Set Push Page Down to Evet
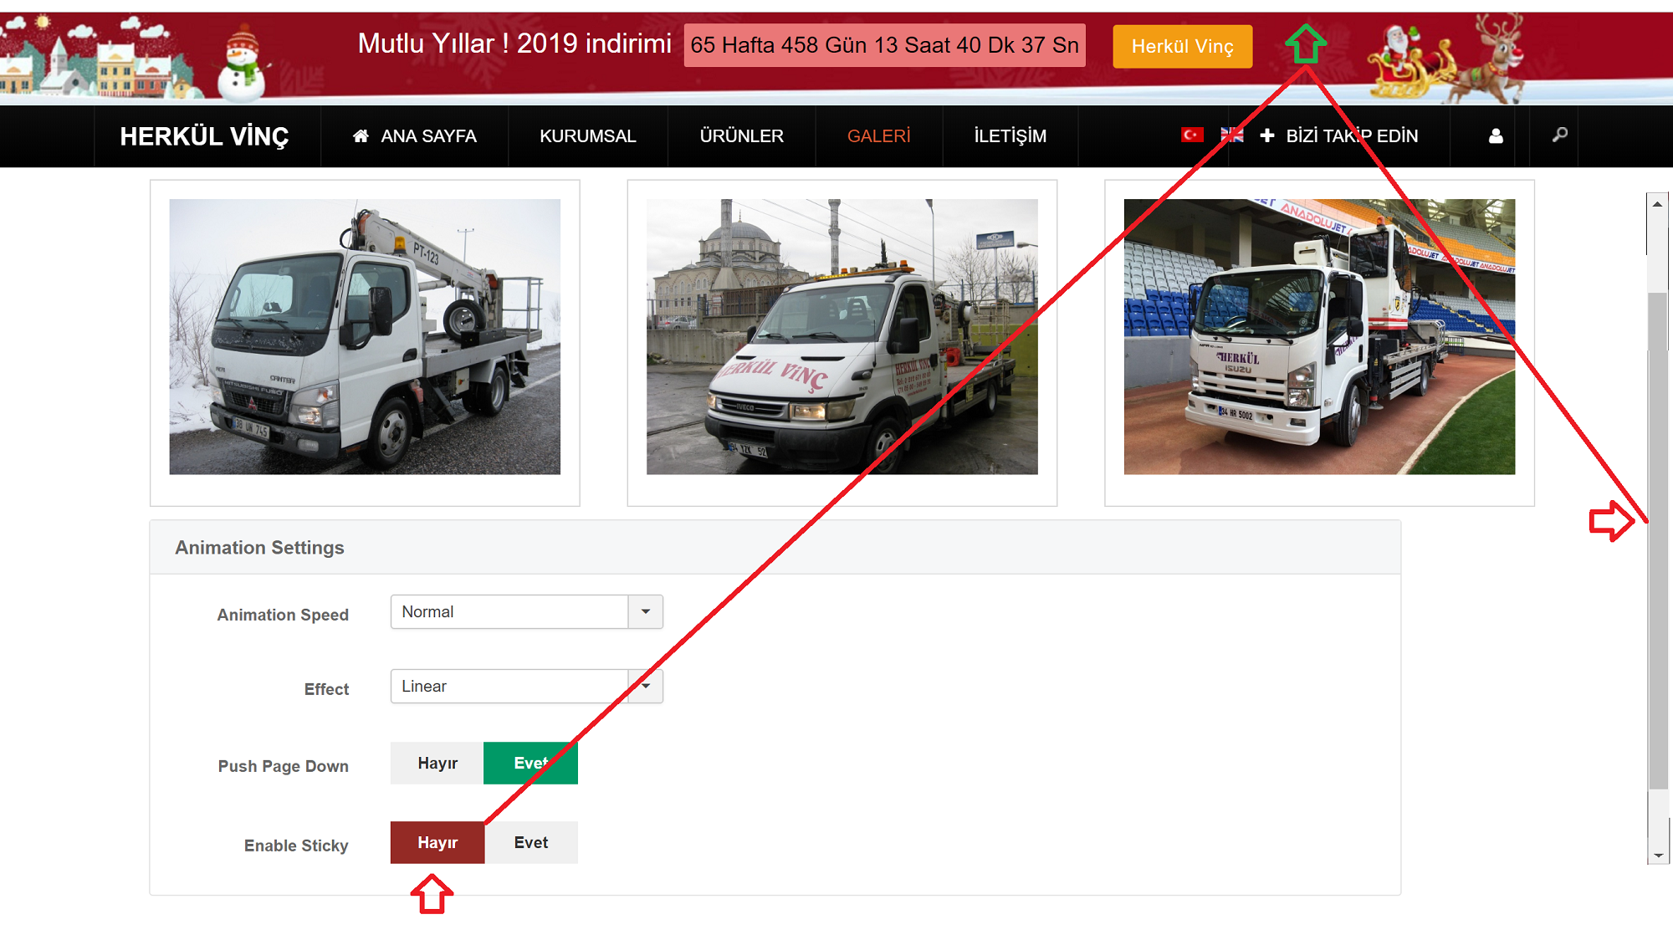 (x=530, y=764)
